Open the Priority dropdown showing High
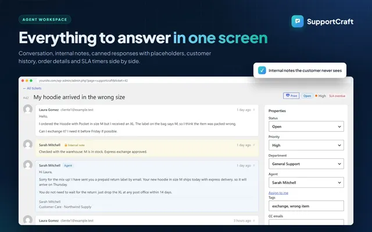This screenshot has width=372, height=232. point(306,145)
